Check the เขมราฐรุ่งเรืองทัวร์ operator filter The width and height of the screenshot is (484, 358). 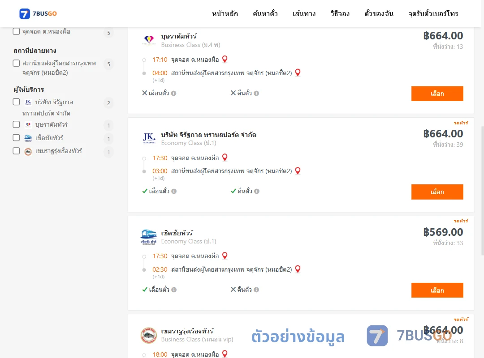coord(17,151)
